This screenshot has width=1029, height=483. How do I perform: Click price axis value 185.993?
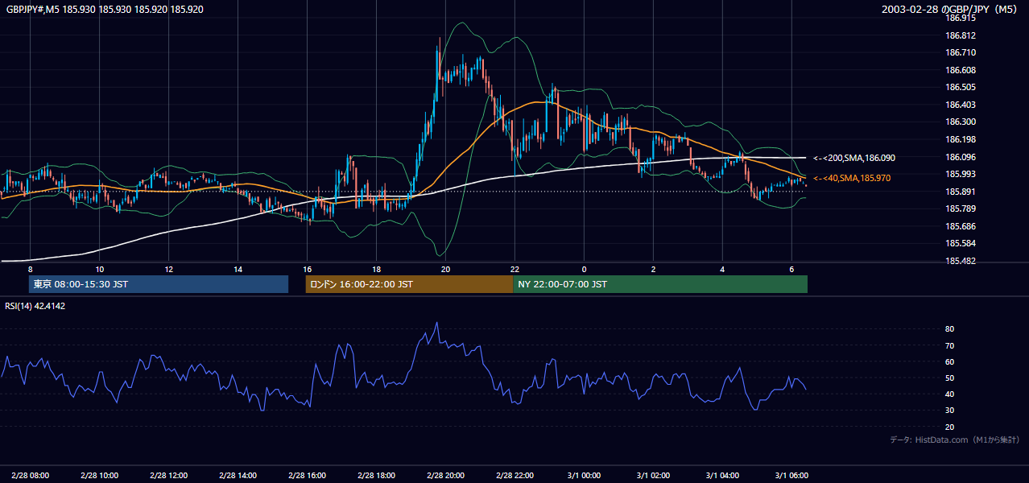pyautogui.click(x=961, y=174)
